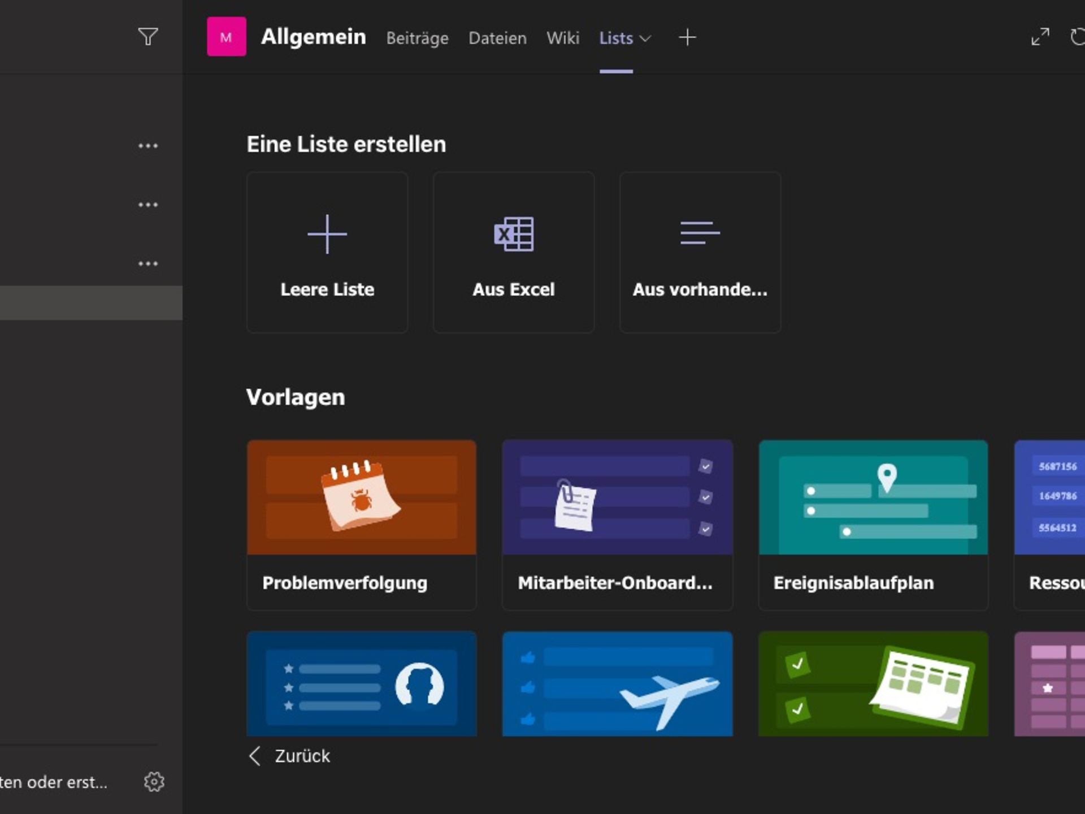Choose Aus vorhandener Liste option
Viewport: 1085px width, 814px height.
[x=700, y=252]
